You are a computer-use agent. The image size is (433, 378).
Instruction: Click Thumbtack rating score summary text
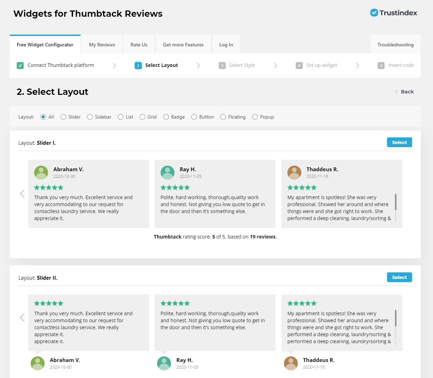[x=215, y=237]
